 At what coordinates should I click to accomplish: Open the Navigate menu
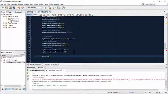click(x=14, y=4)
